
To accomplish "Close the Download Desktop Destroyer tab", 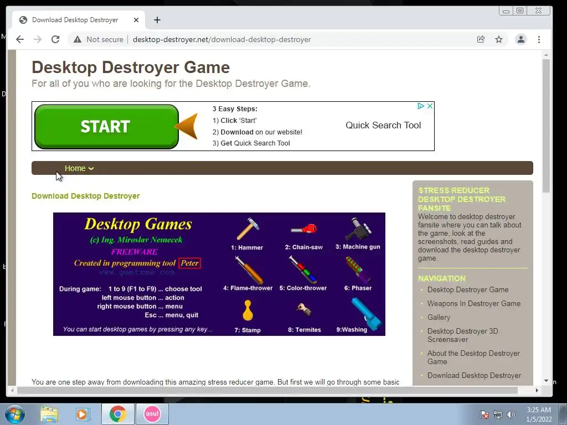I will [136, 20].
